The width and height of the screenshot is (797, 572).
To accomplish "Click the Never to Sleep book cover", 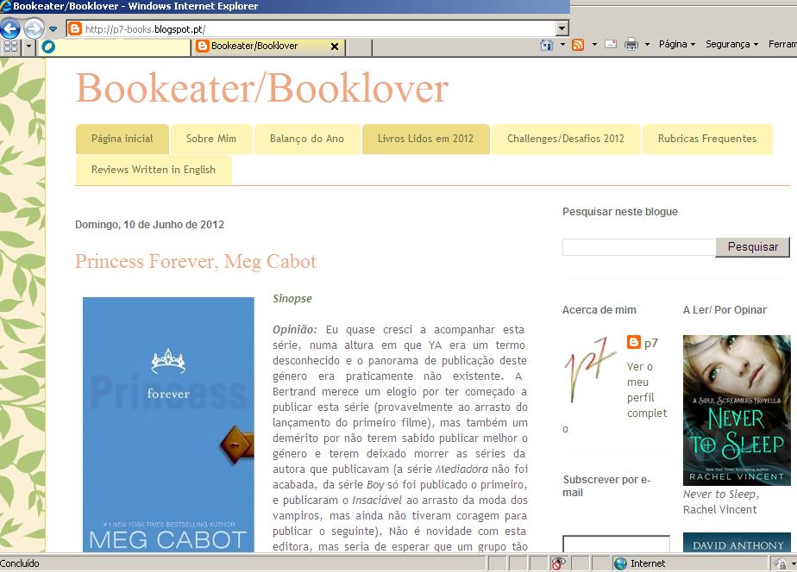I will (x=737, y=410).
